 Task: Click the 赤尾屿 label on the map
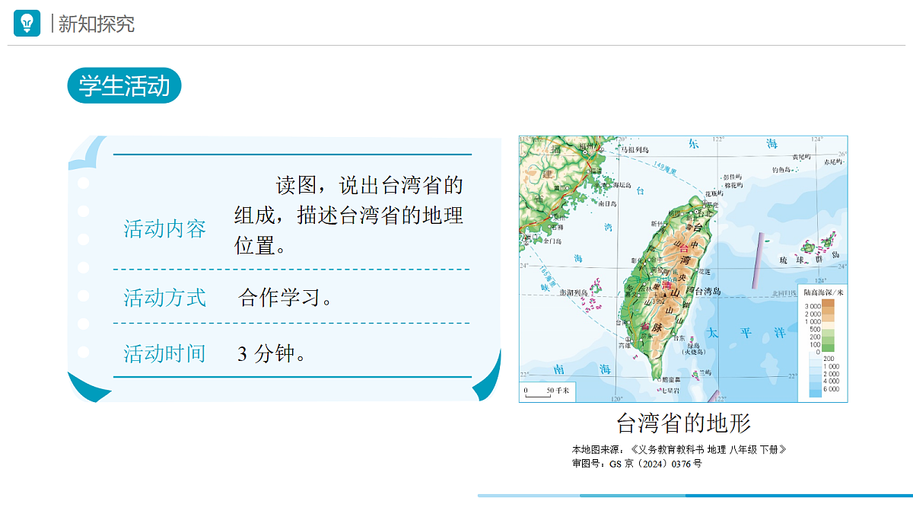[x=833, y=162]
